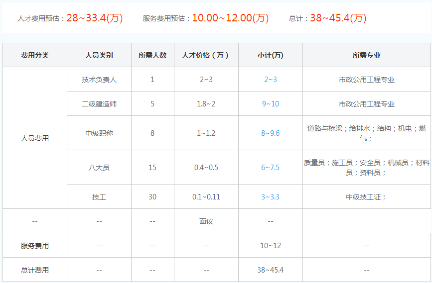Click the 人才价格（万） column header
The image size is (432, 283).
click(x=206, y=55)
